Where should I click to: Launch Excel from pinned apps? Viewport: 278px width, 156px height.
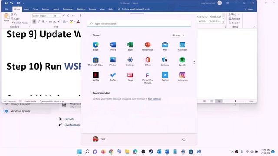point(130,46)
